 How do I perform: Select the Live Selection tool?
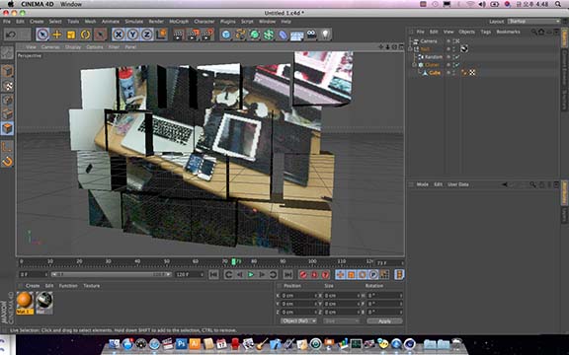click(x=42, y=35)
